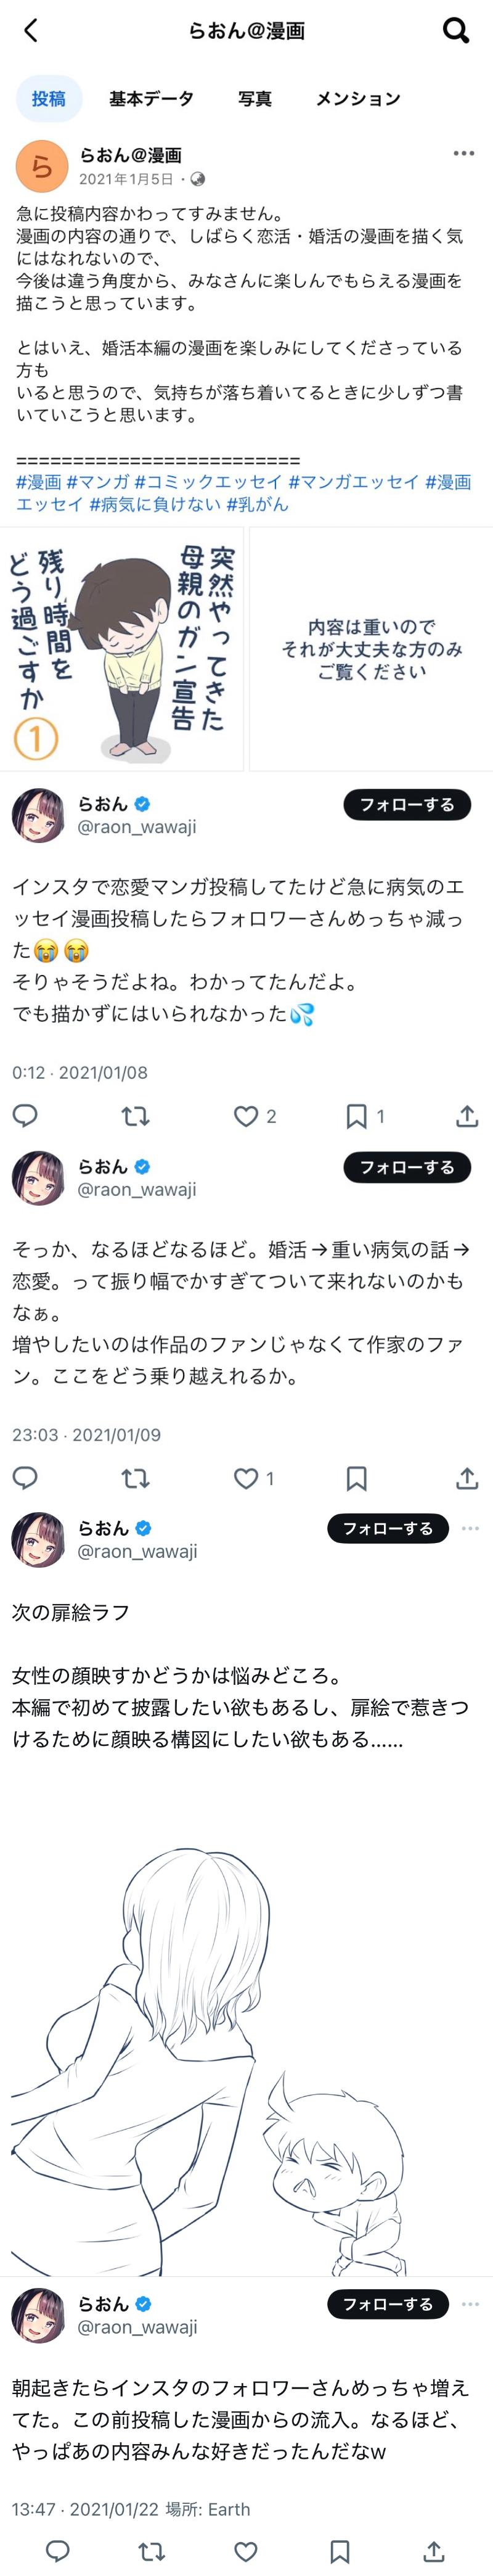Open three-dot menu on January 5 post
Viewport: 493px width, 2576px height.
pyautogui.click(x=463, y=153)
